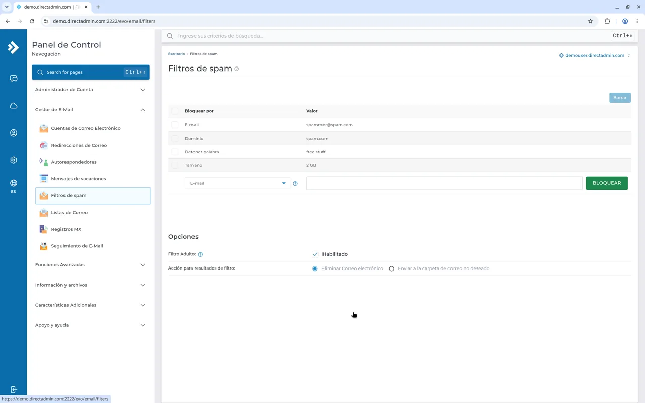This screenshot has height=403, width=645.
Task: Expand Administrador de Cuenta section
Action: pos(91,90)
